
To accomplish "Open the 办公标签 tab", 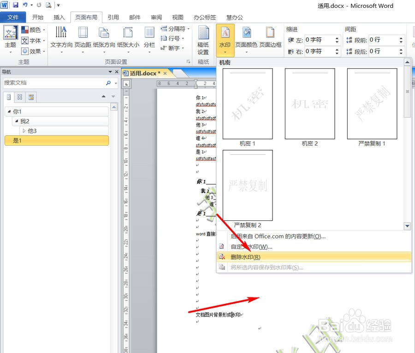I will coord(205,17).
